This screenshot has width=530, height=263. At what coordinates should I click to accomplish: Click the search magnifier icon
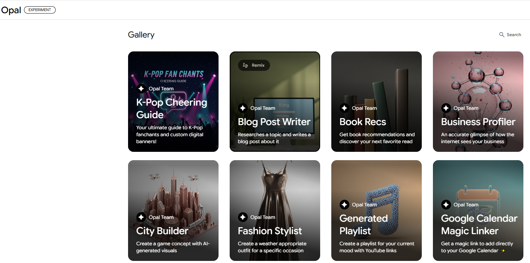coord(501,35)
